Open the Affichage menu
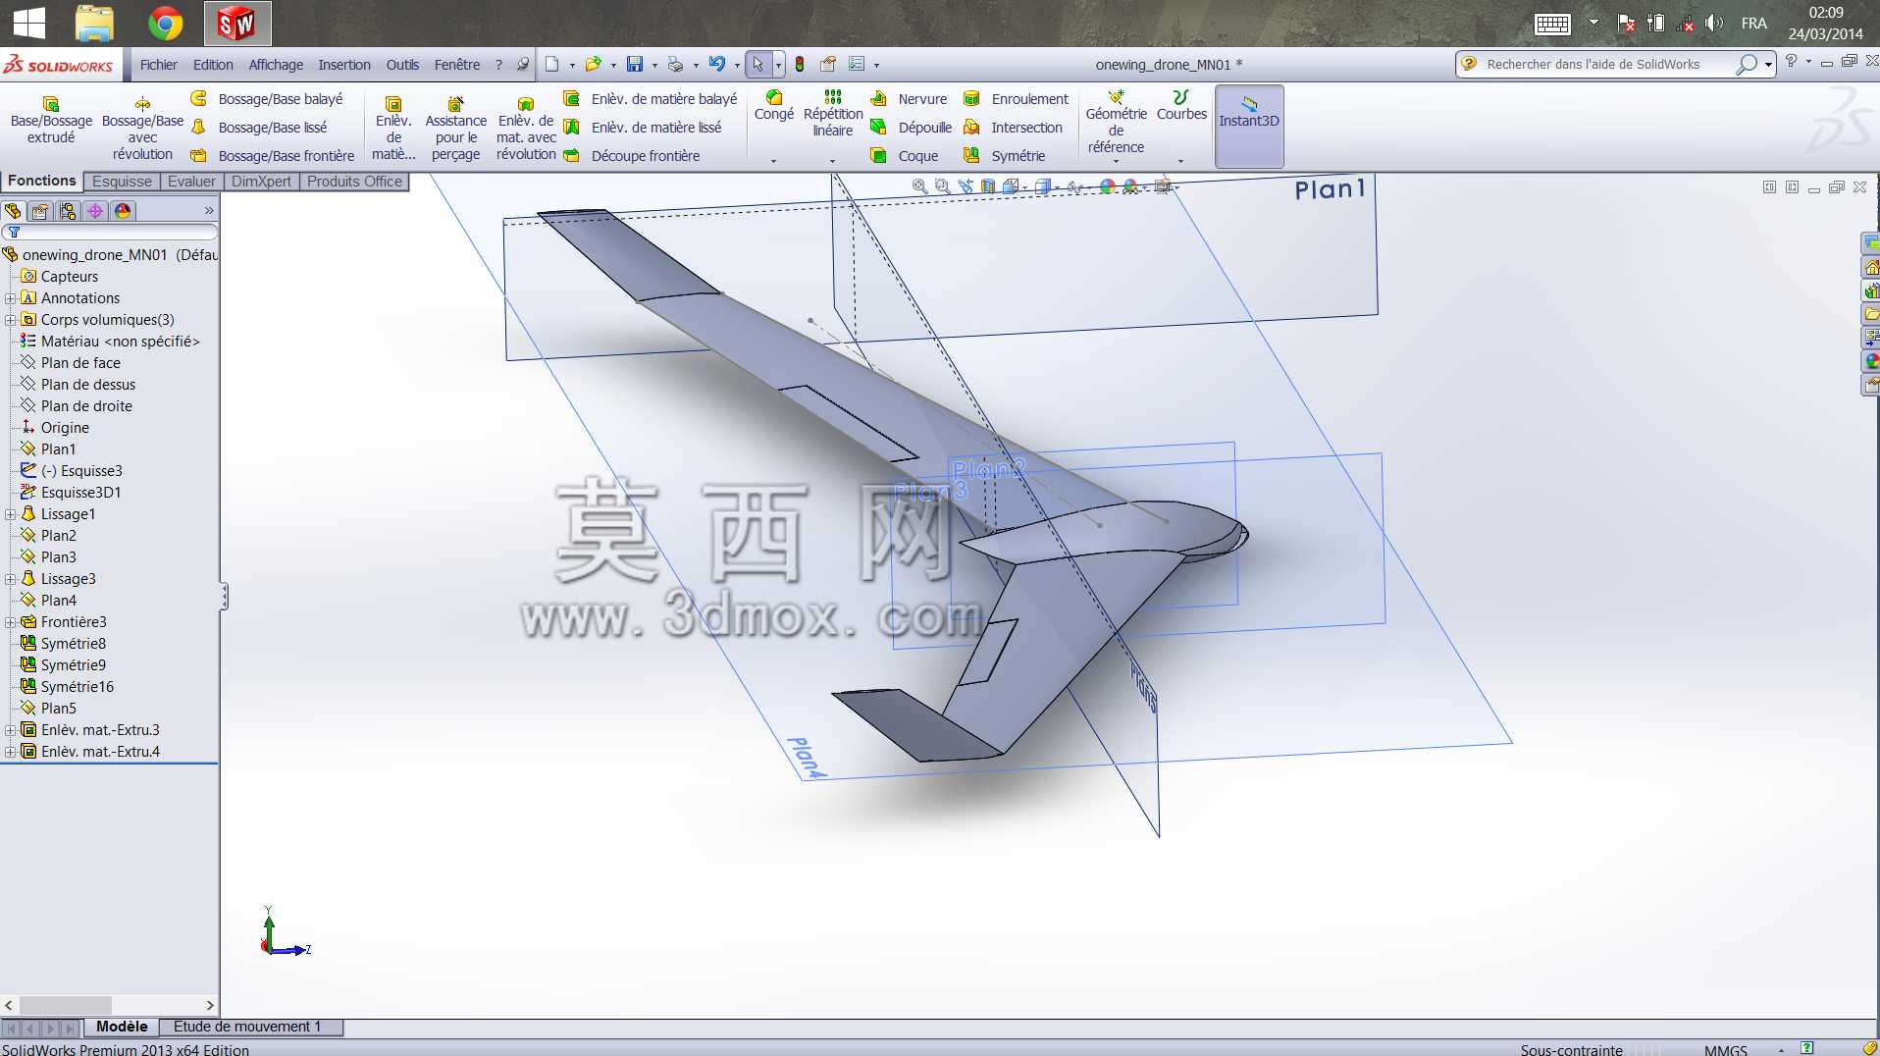 coord(276,65)
